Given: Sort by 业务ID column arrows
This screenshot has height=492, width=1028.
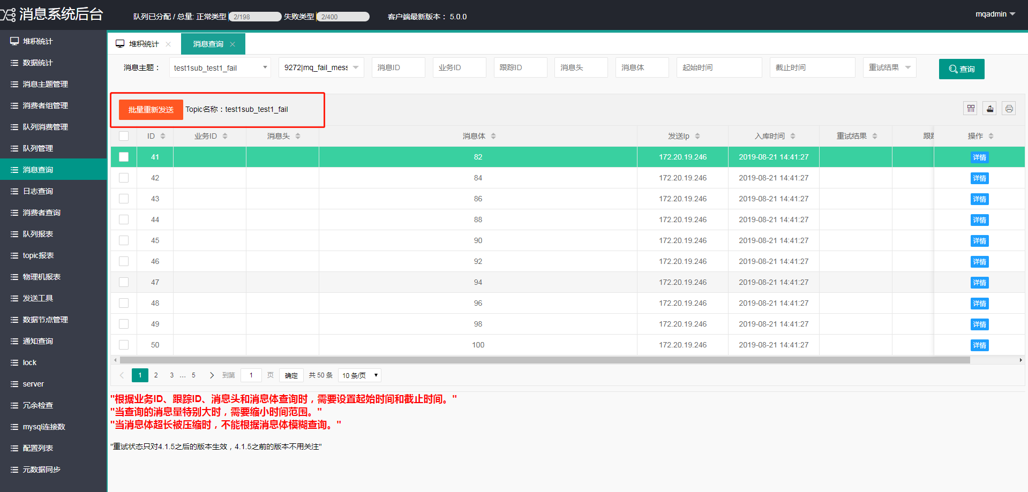Looking at the screenshot, I should 225,136.
